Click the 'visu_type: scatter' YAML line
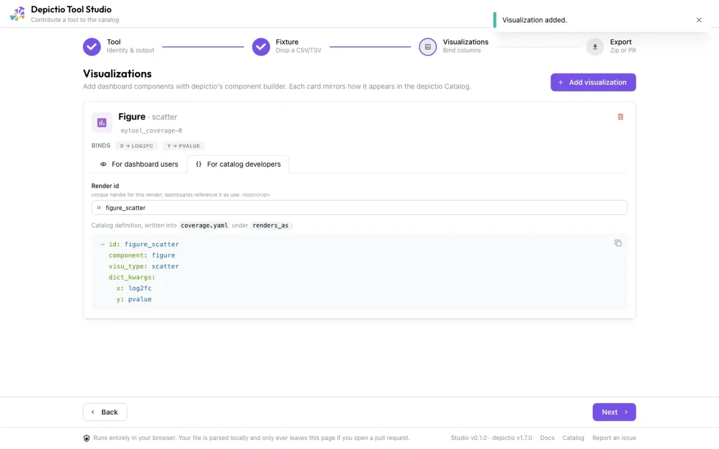This screenshot has height=449, width=719. coord(144,266)
